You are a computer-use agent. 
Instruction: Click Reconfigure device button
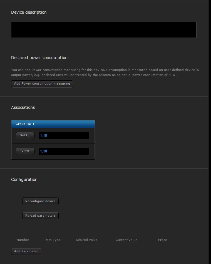[40, 201]
